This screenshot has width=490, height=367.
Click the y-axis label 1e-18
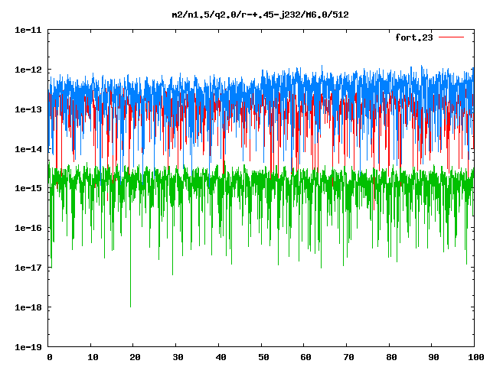tap(28, 307)
